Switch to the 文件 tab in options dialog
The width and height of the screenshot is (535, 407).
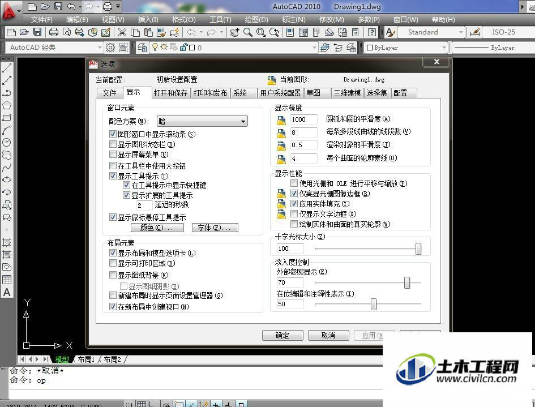coord(109,93)
